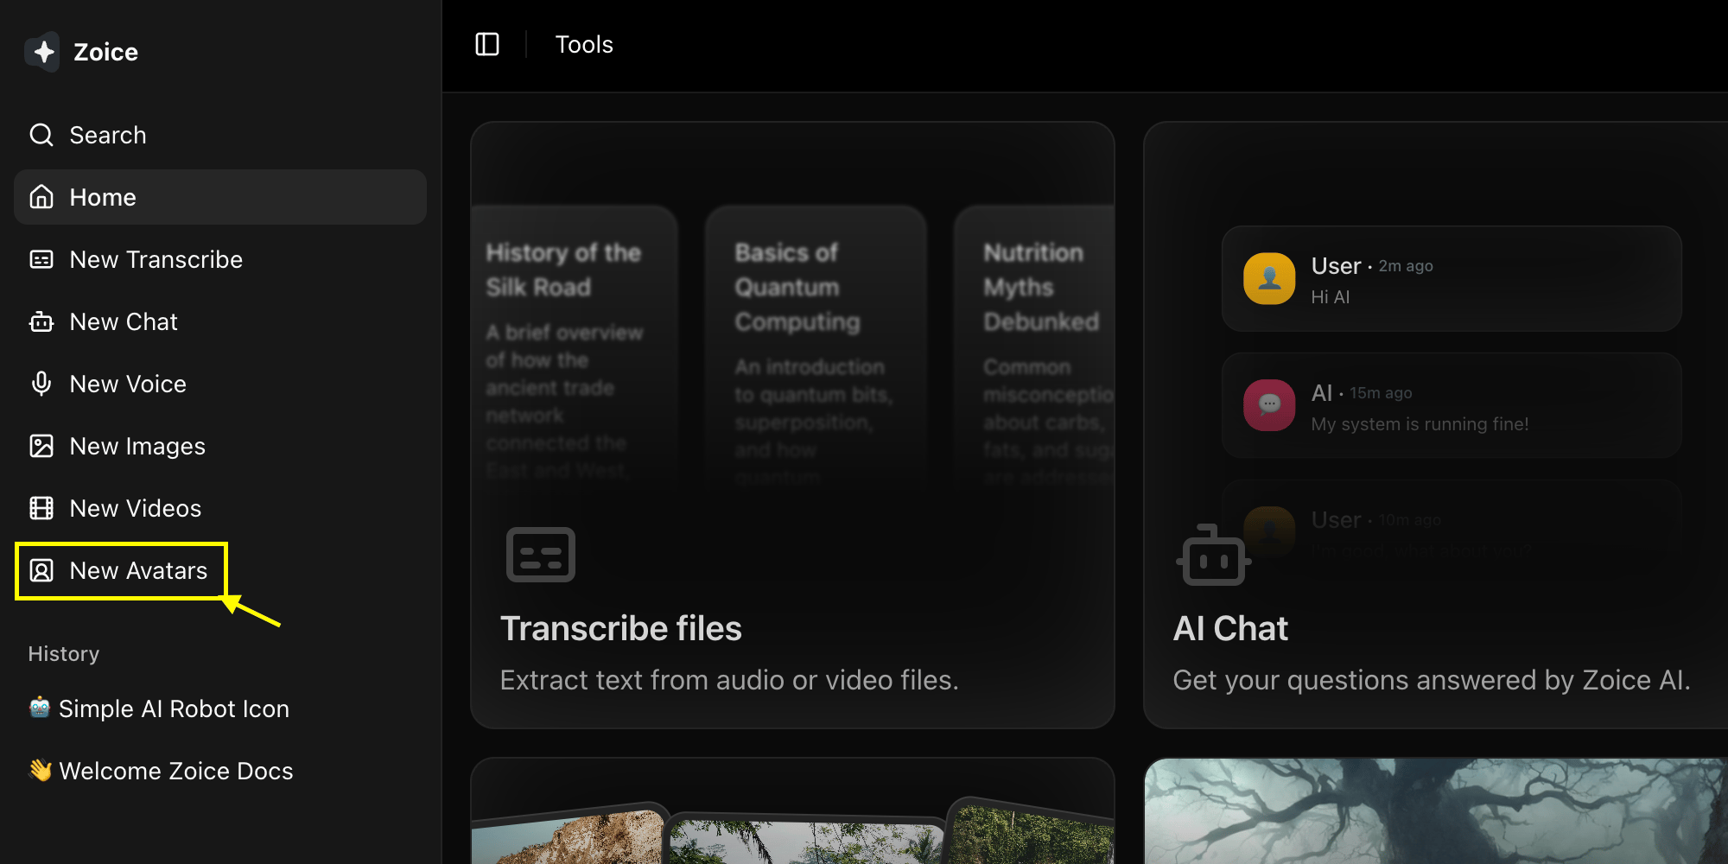Image resolution: width=1728 pixels, height=864 pixels.
Task: Click 'Extract text from audio or video files.'
Action: coord(729,680)
